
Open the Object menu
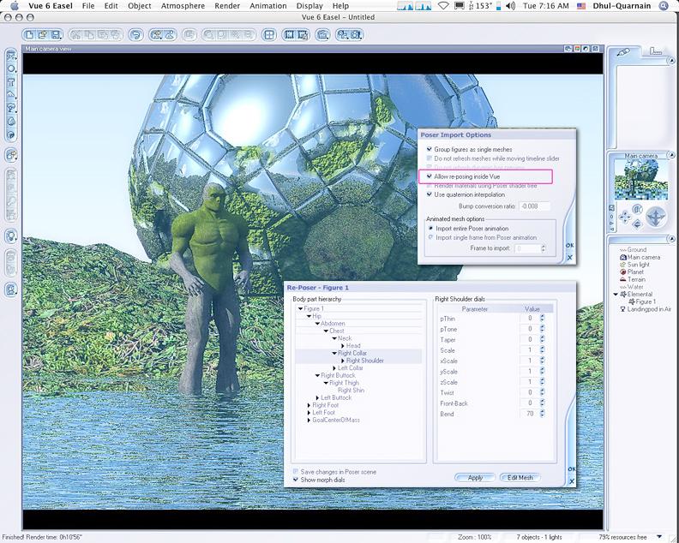pos(140,6)
